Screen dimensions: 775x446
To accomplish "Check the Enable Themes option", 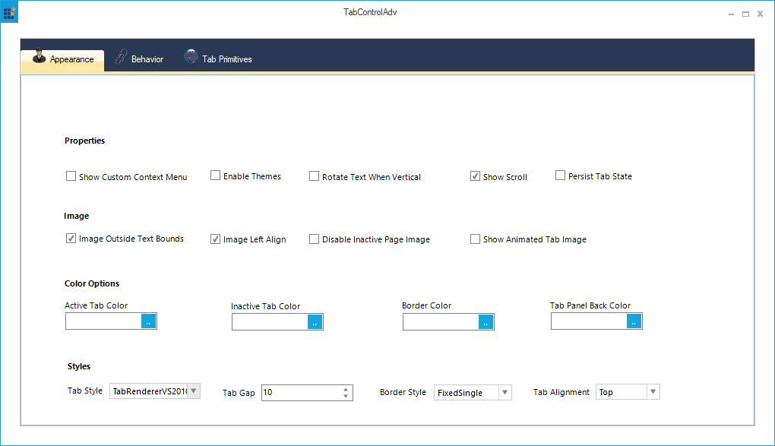I will (x=215, y=175).
